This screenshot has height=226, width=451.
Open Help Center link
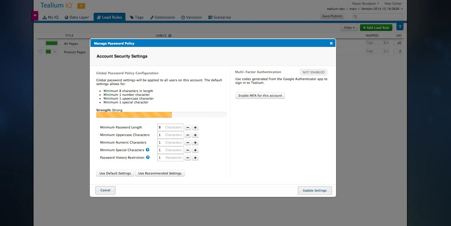[393, 3]
